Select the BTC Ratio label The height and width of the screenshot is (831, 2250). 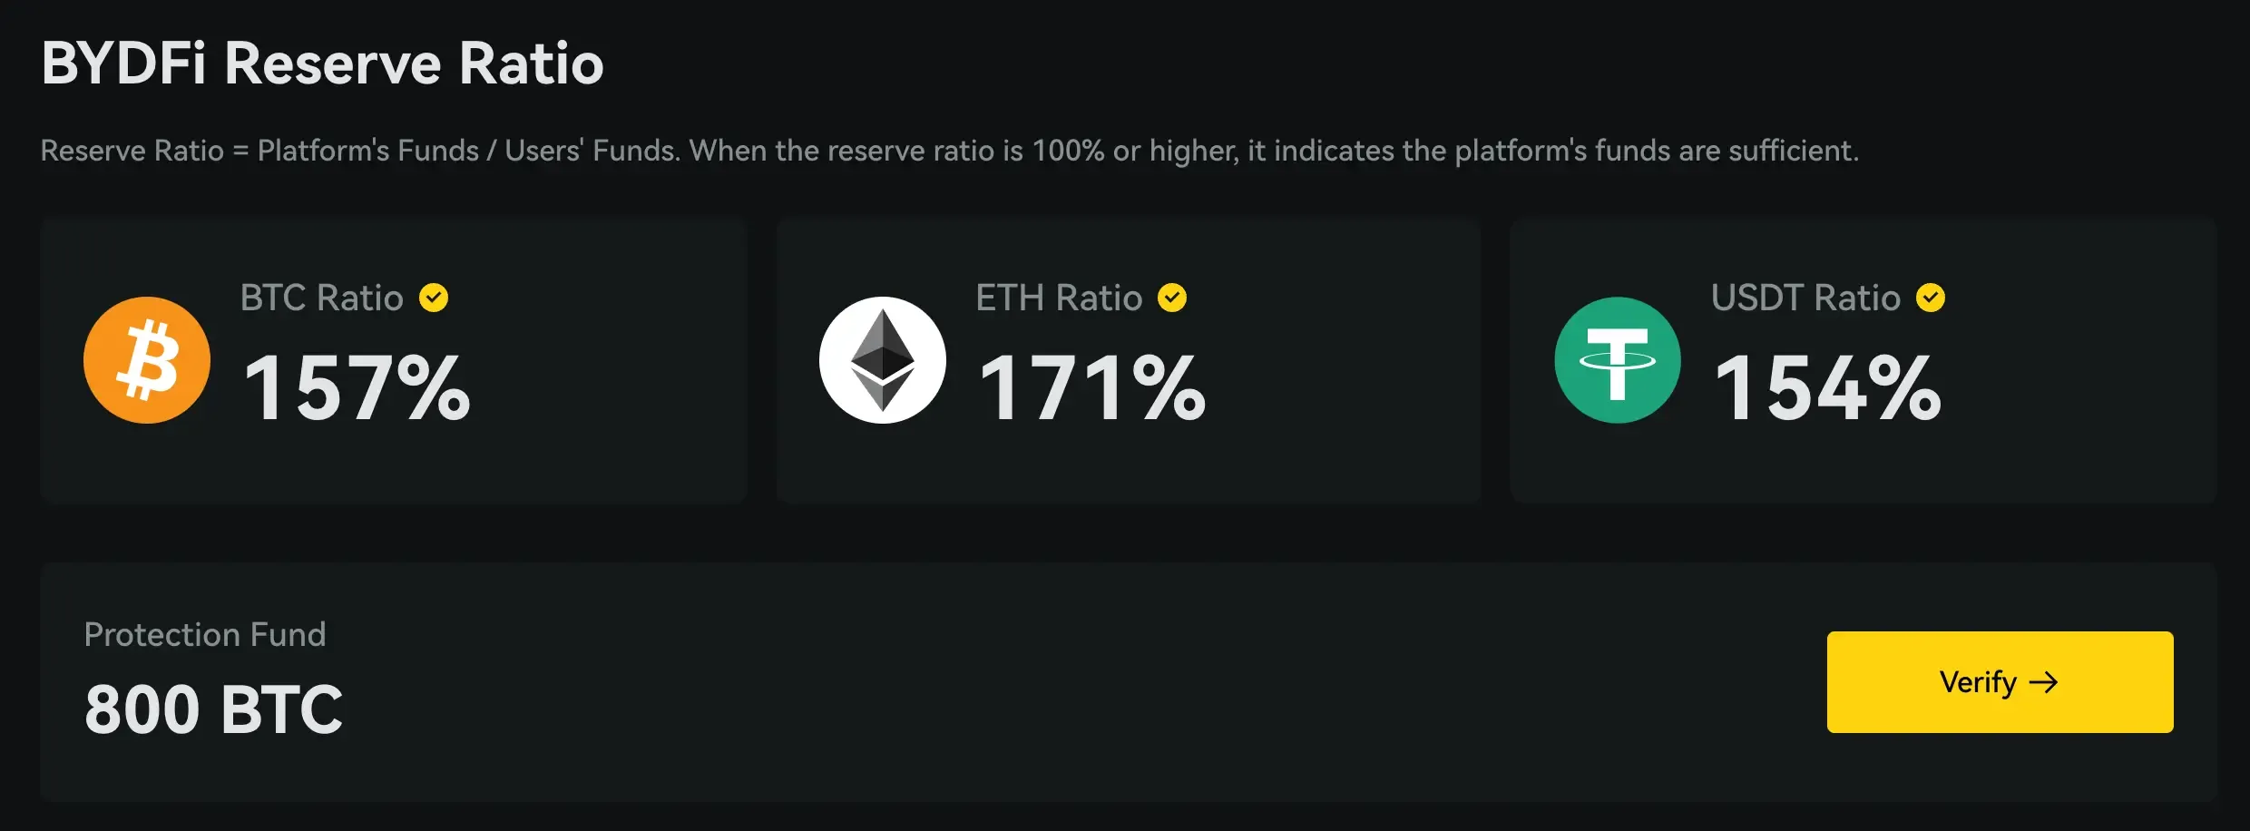click(321, 298)
